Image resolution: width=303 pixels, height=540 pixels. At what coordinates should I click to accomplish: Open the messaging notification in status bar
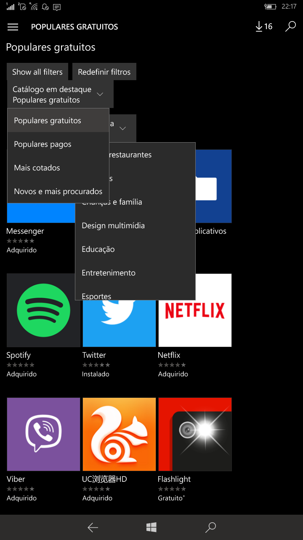pyautogui.click(x=57, y=7)
